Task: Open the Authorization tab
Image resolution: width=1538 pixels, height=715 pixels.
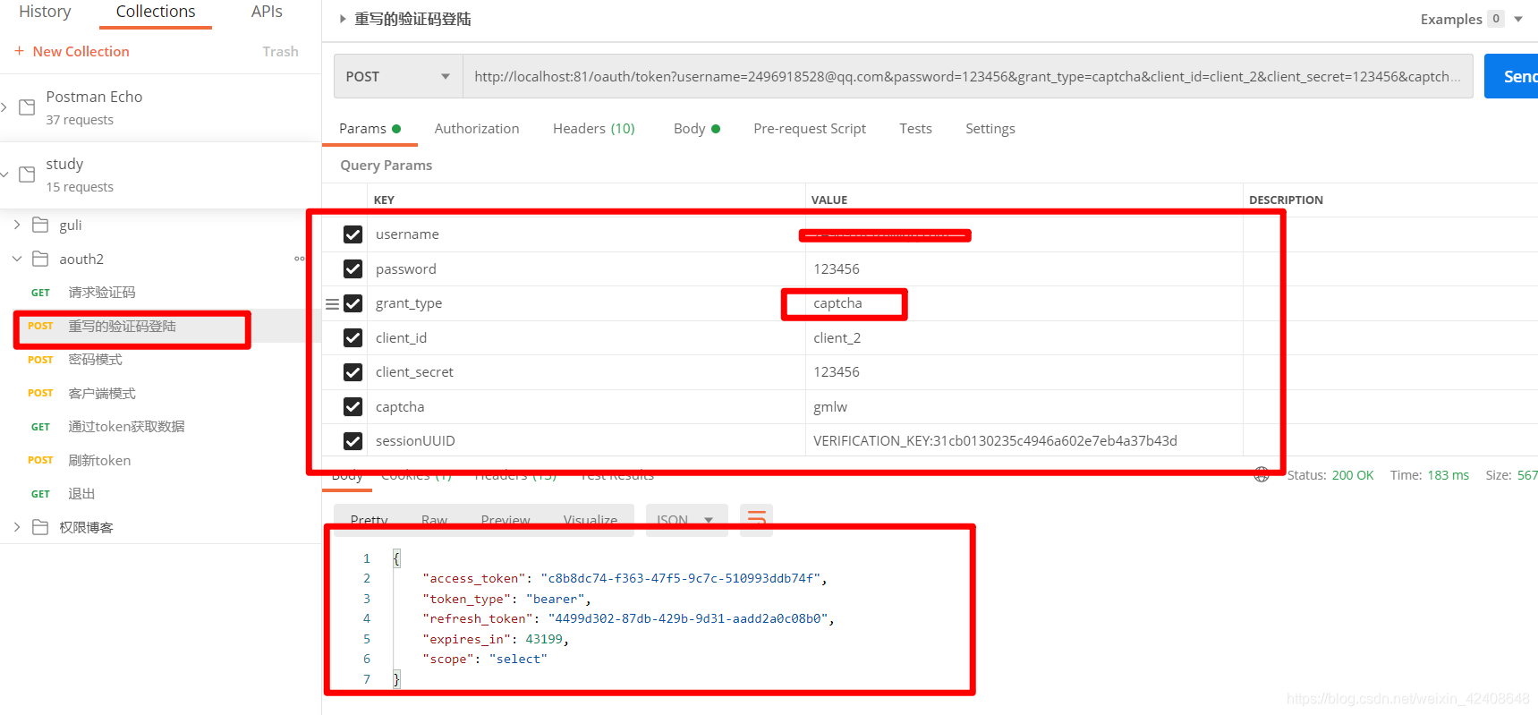Action: pos(477,129)
